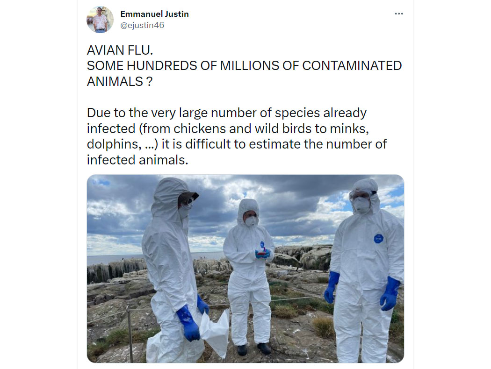Select the 'SOME HUNDREDS OF MILLIONS' line
This screenshot has width=491, height=369.
click(244, 66)
